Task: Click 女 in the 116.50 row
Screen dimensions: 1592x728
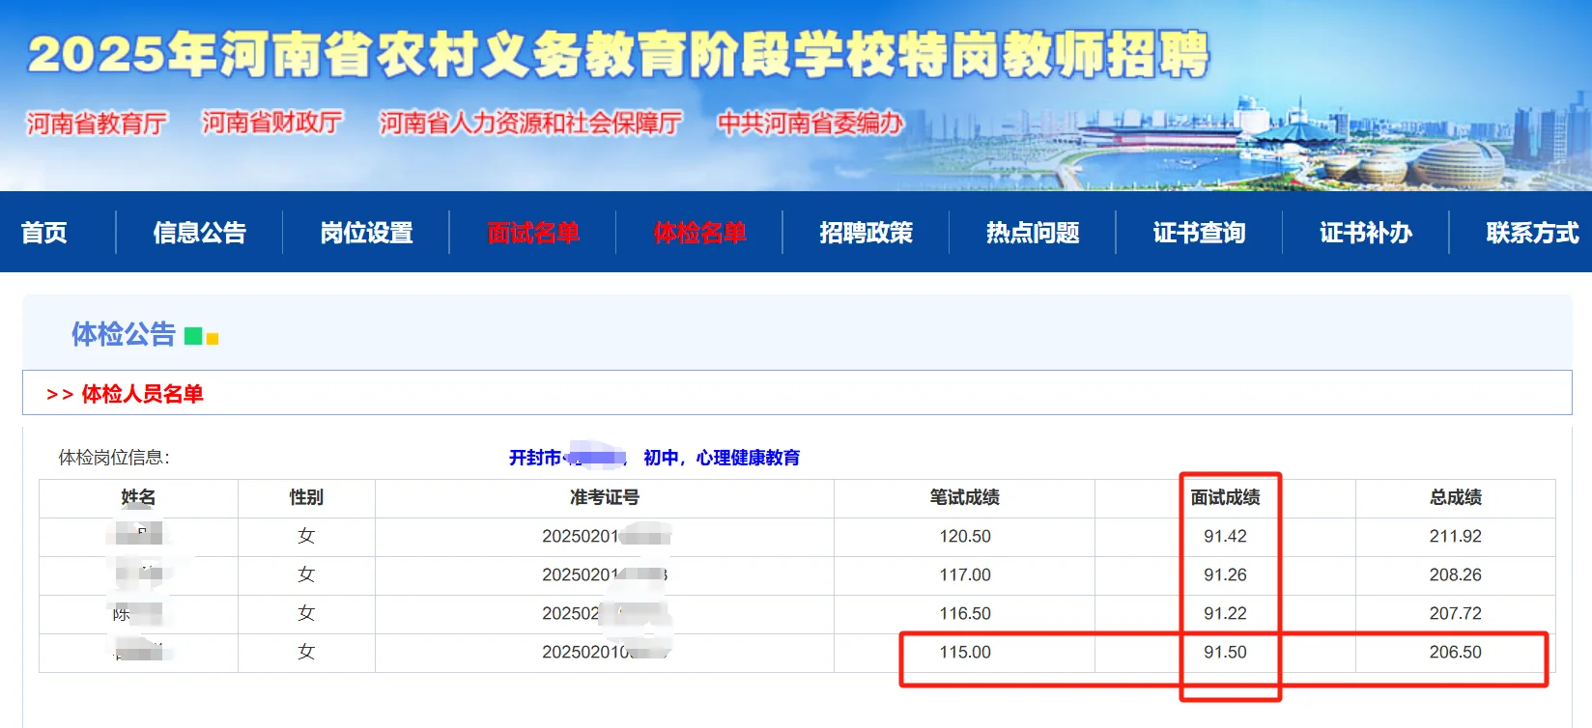Action: click(x=306, y=613)
